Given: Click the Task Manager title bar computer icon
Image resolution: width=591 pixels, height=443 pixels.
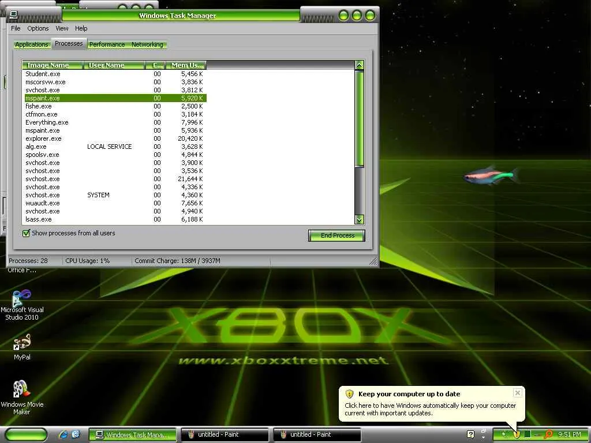Looking at the screenshot, I should coord(14,15).
